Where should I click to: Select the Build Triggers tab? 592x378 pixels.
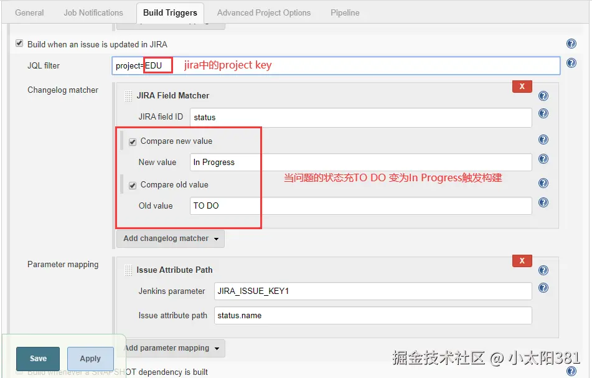(x=171, y=13)
